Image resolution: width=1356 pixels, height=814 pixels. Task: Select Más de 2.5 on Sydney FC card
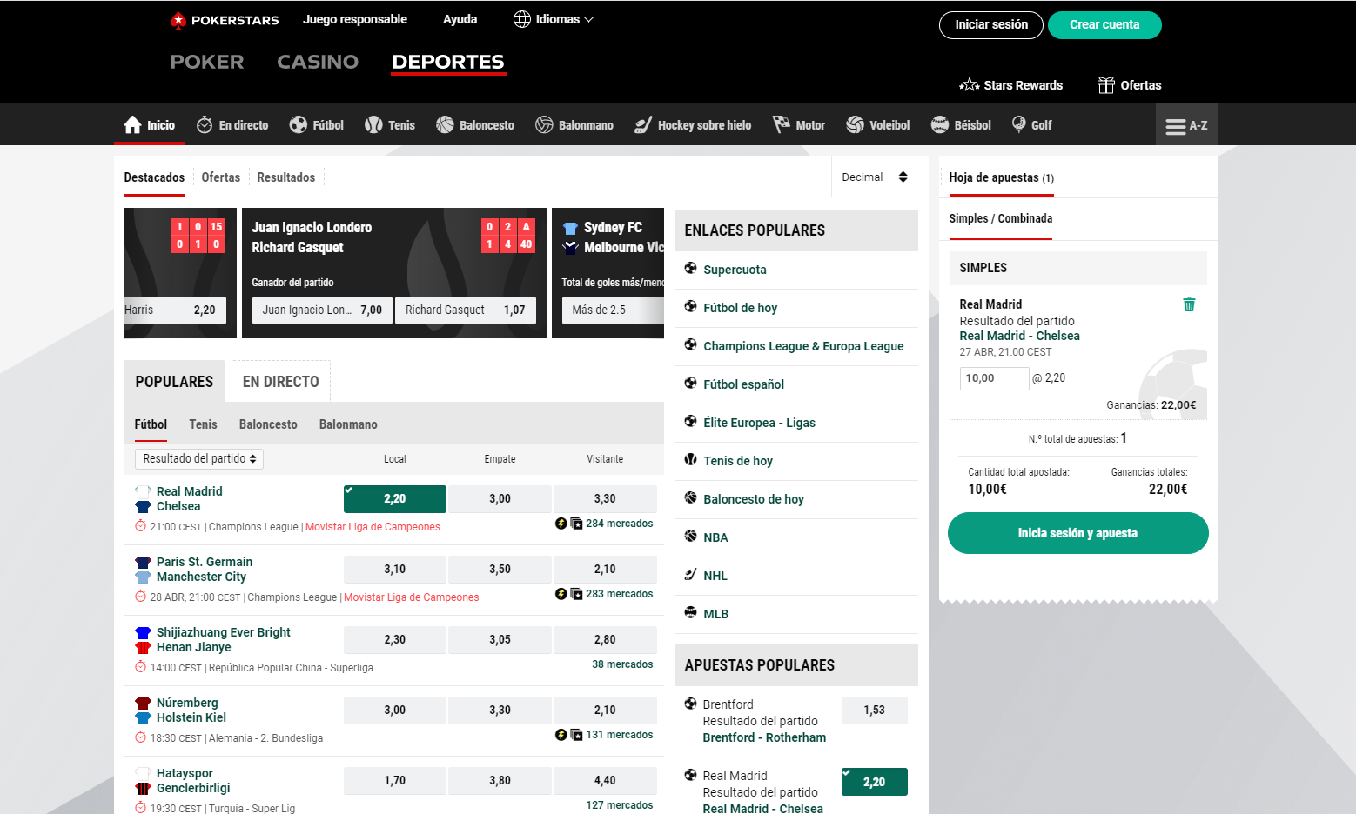point(613,310)
